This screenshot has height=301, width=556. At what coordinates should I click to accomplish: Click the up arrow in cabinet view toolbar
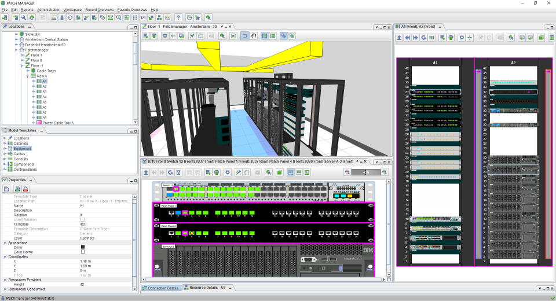click(399, 37)
